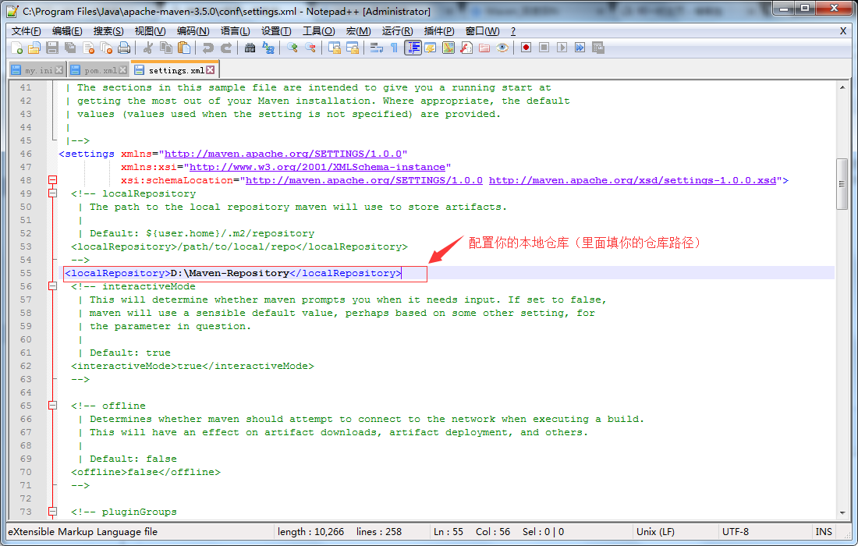The image size is (858, 546).
Task: Toggle file monitoring eye icon
Action: pos(502,48)
